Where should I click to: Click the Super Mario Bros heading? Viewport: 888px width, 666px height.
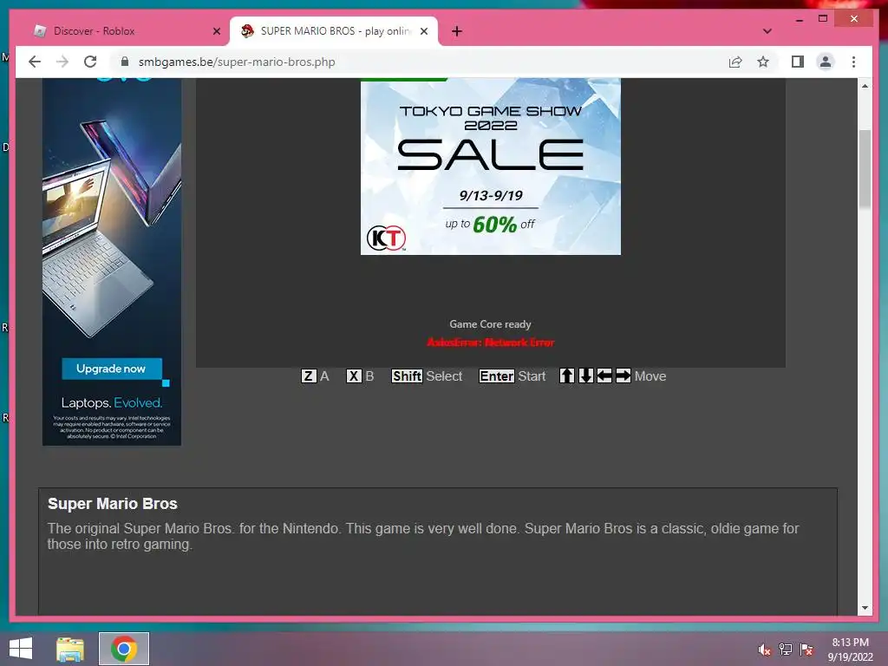[113, 504]
